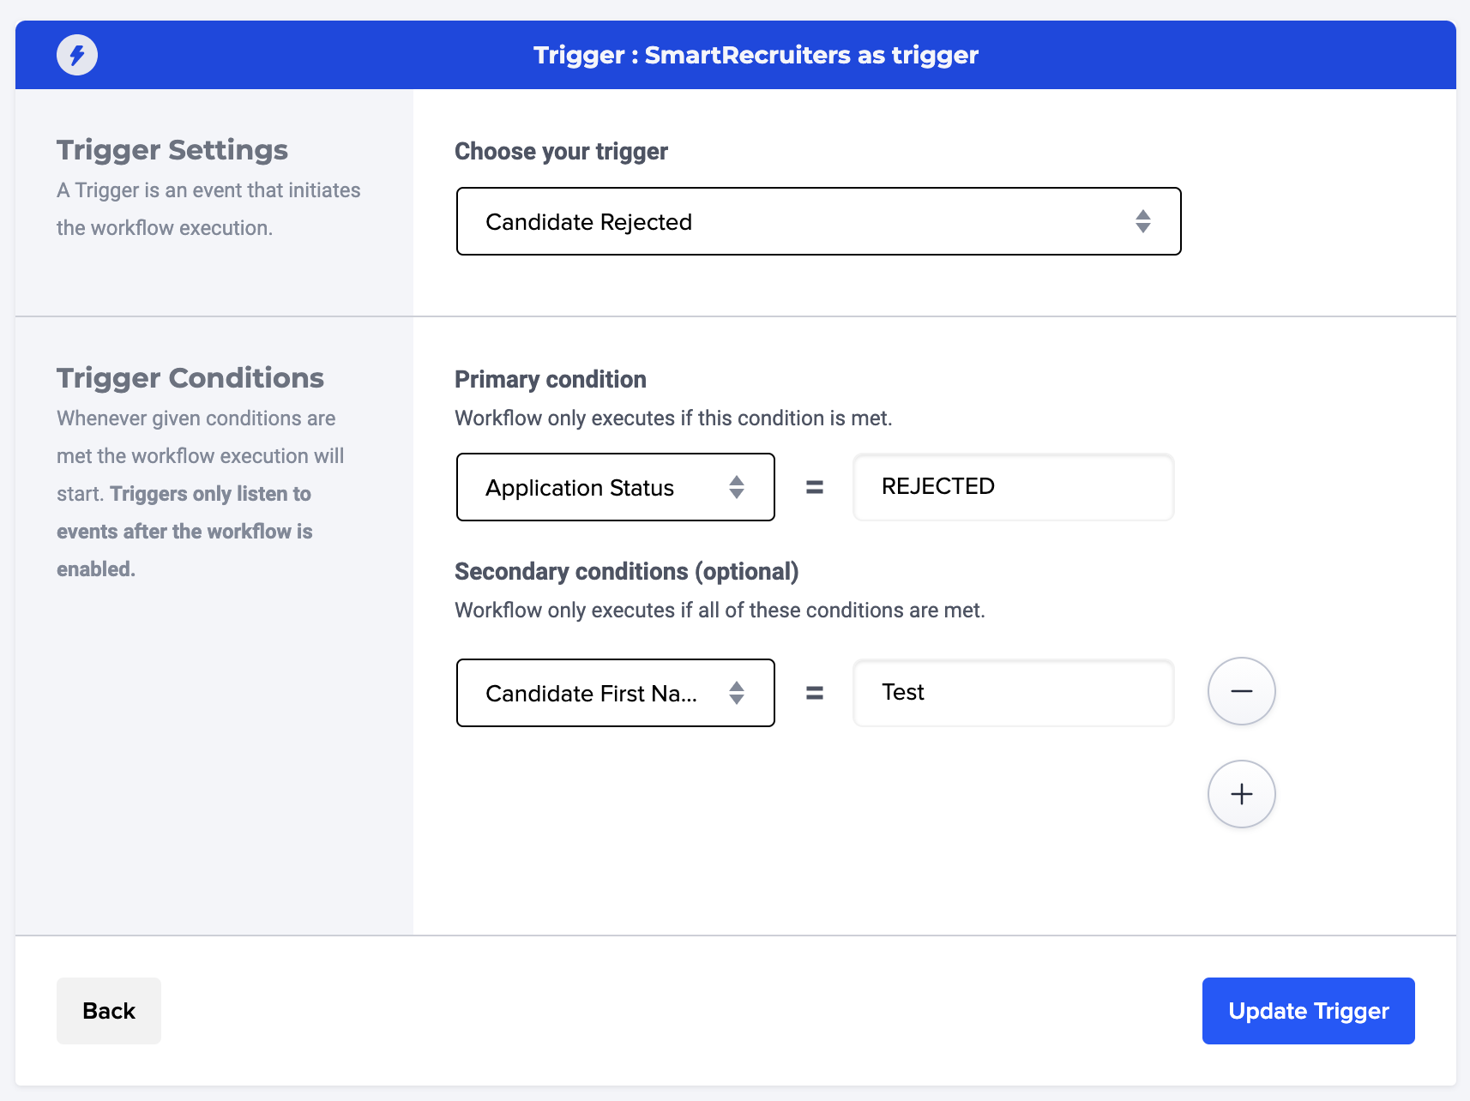Image resolution: width=1470 pixels, height=1101 pixels.
Task: Click the equals sign beside Application Status
Action: click(815, 487)
